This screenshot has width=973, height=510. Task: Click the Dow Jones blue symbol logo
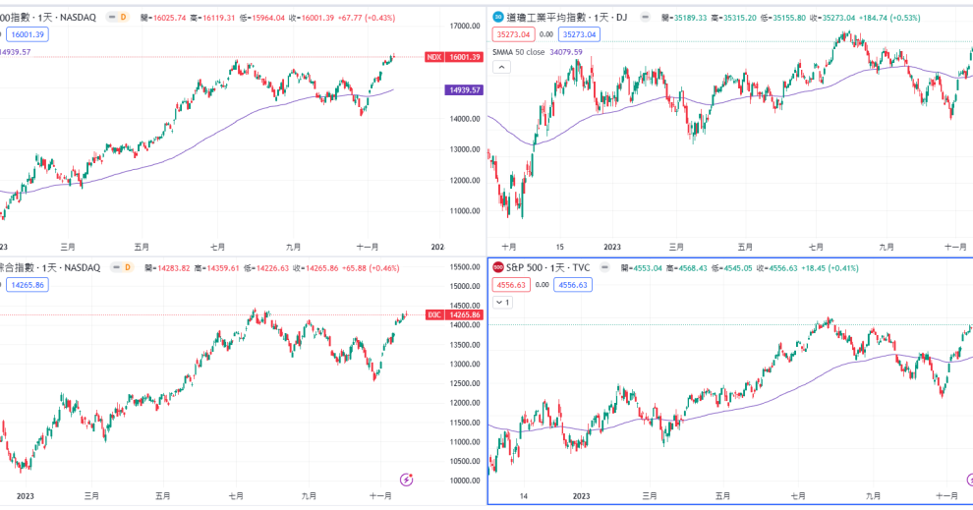497,18
